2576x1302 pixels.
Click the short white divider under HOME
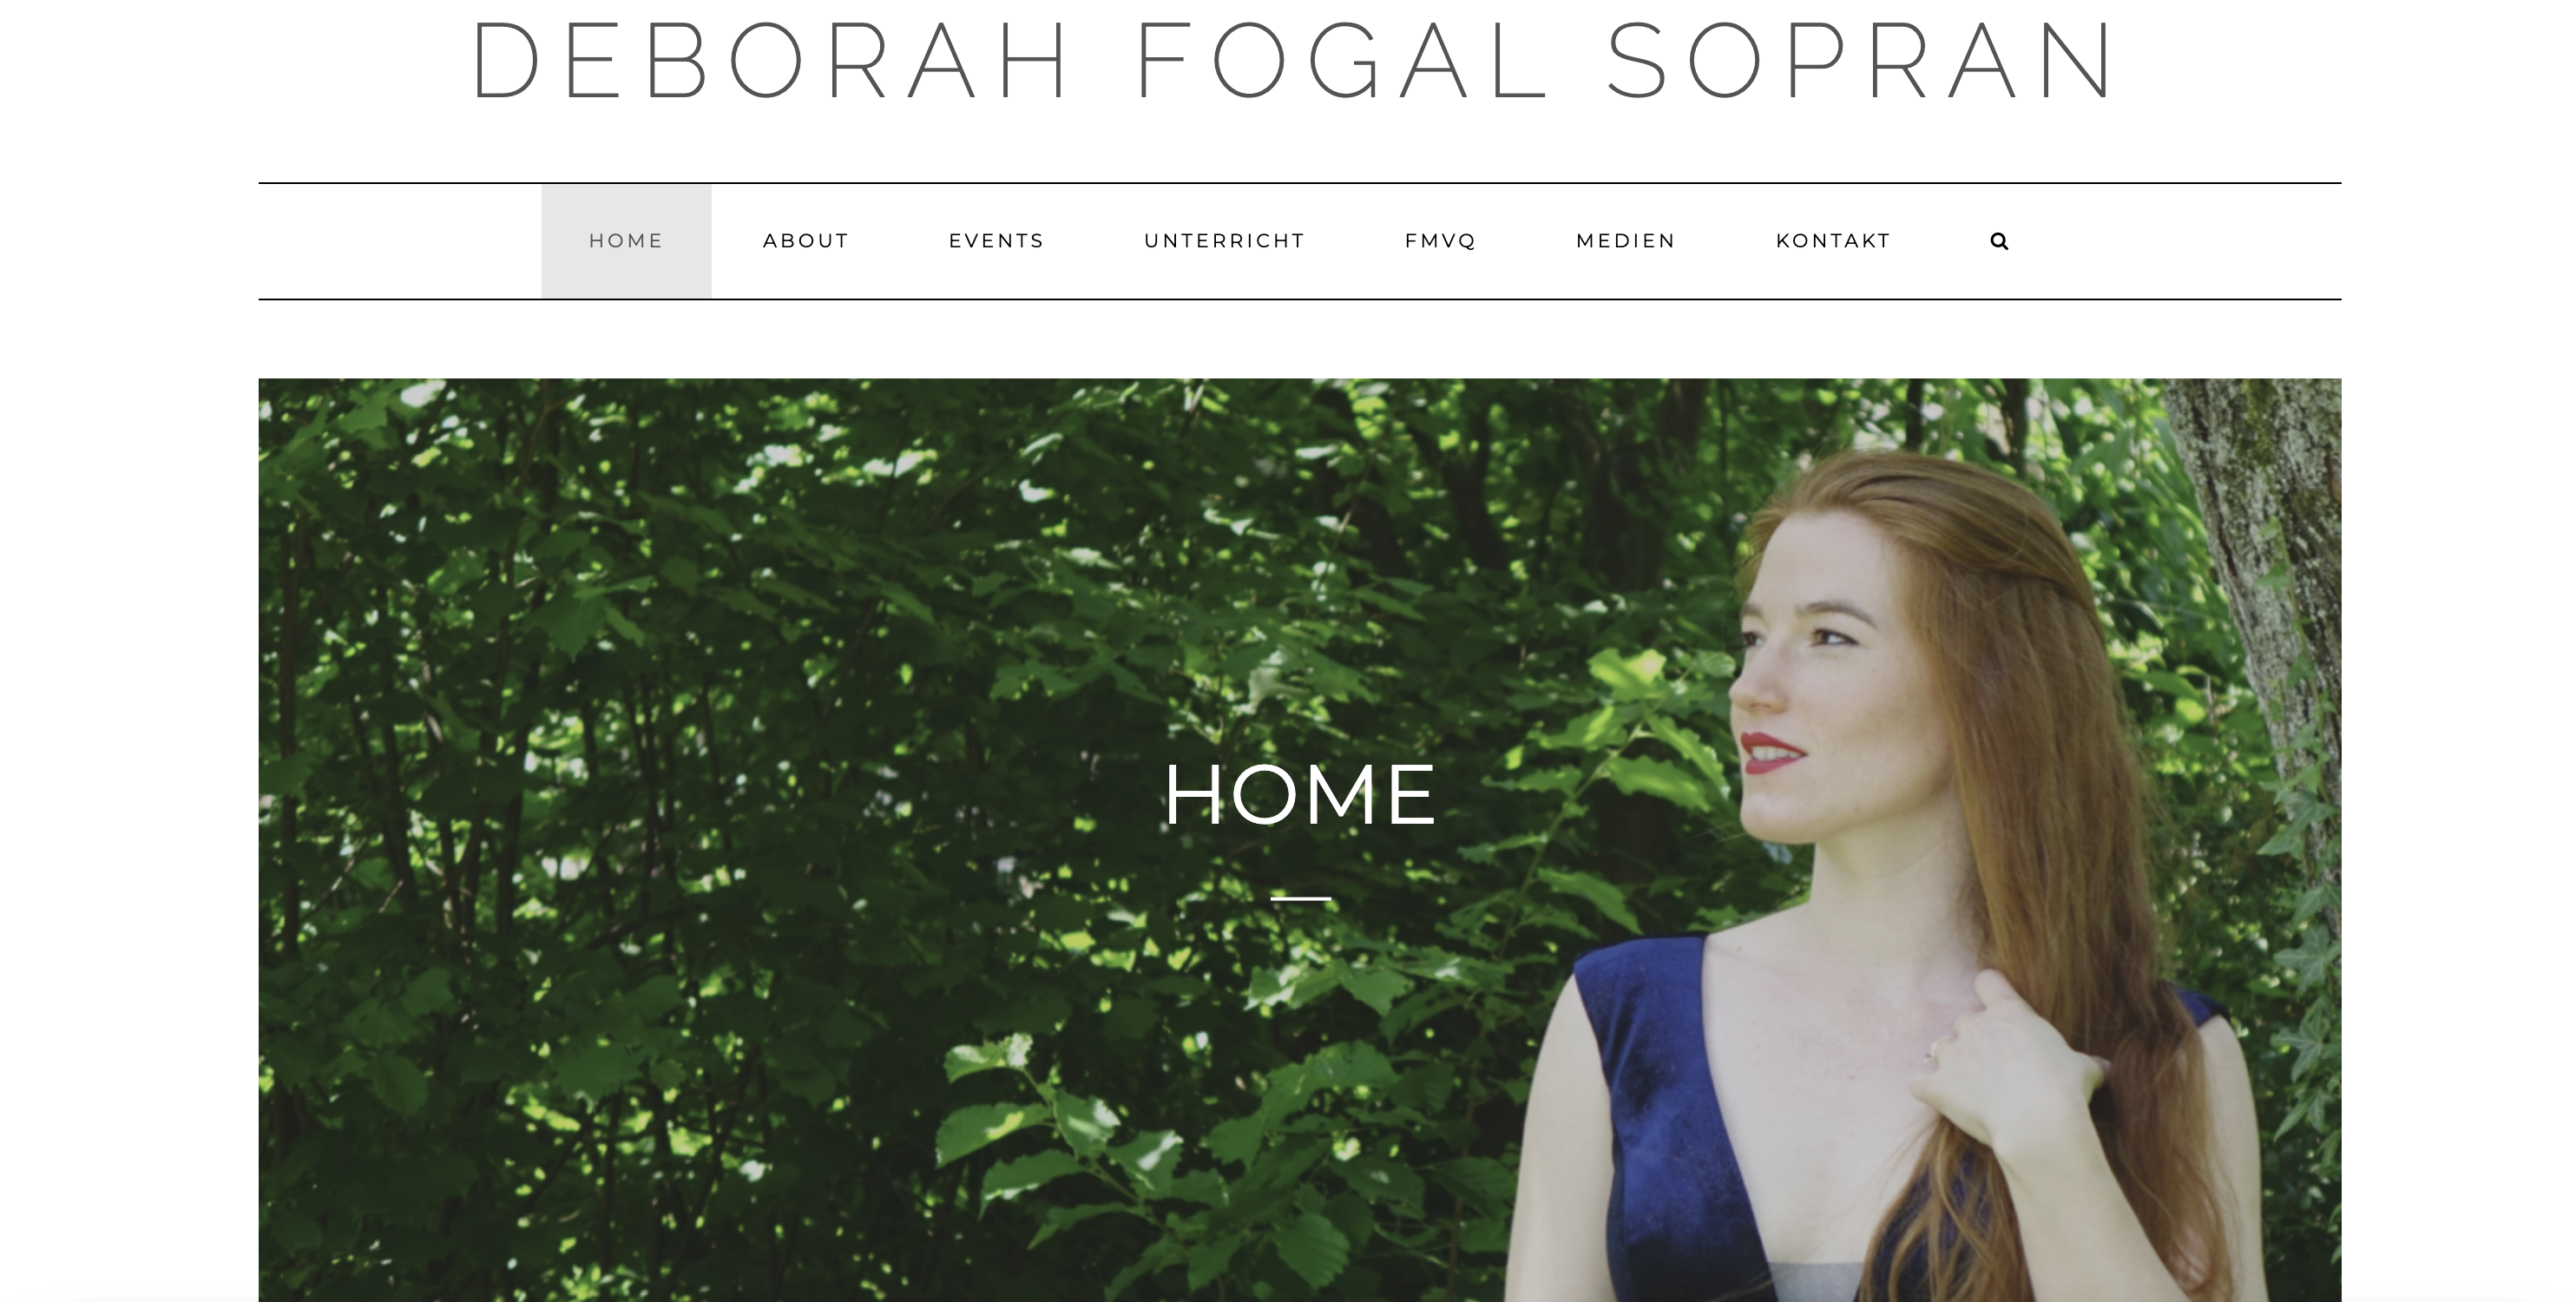(x=1300, y=899)
